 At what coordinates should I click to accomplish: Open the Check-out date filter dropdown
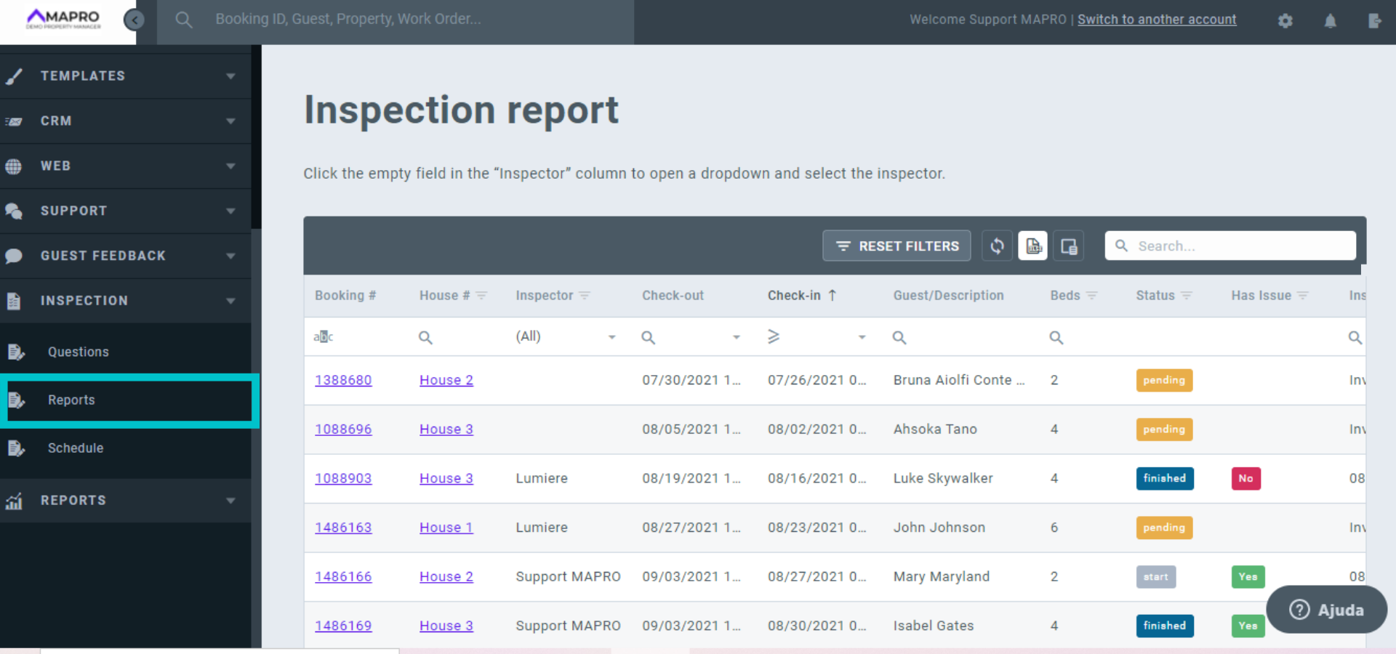(736, 337)
